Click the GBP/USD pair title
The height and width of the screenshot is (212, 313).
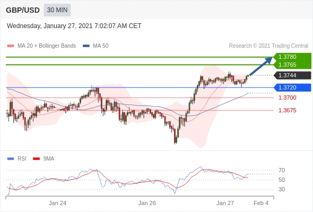(23, 10)
